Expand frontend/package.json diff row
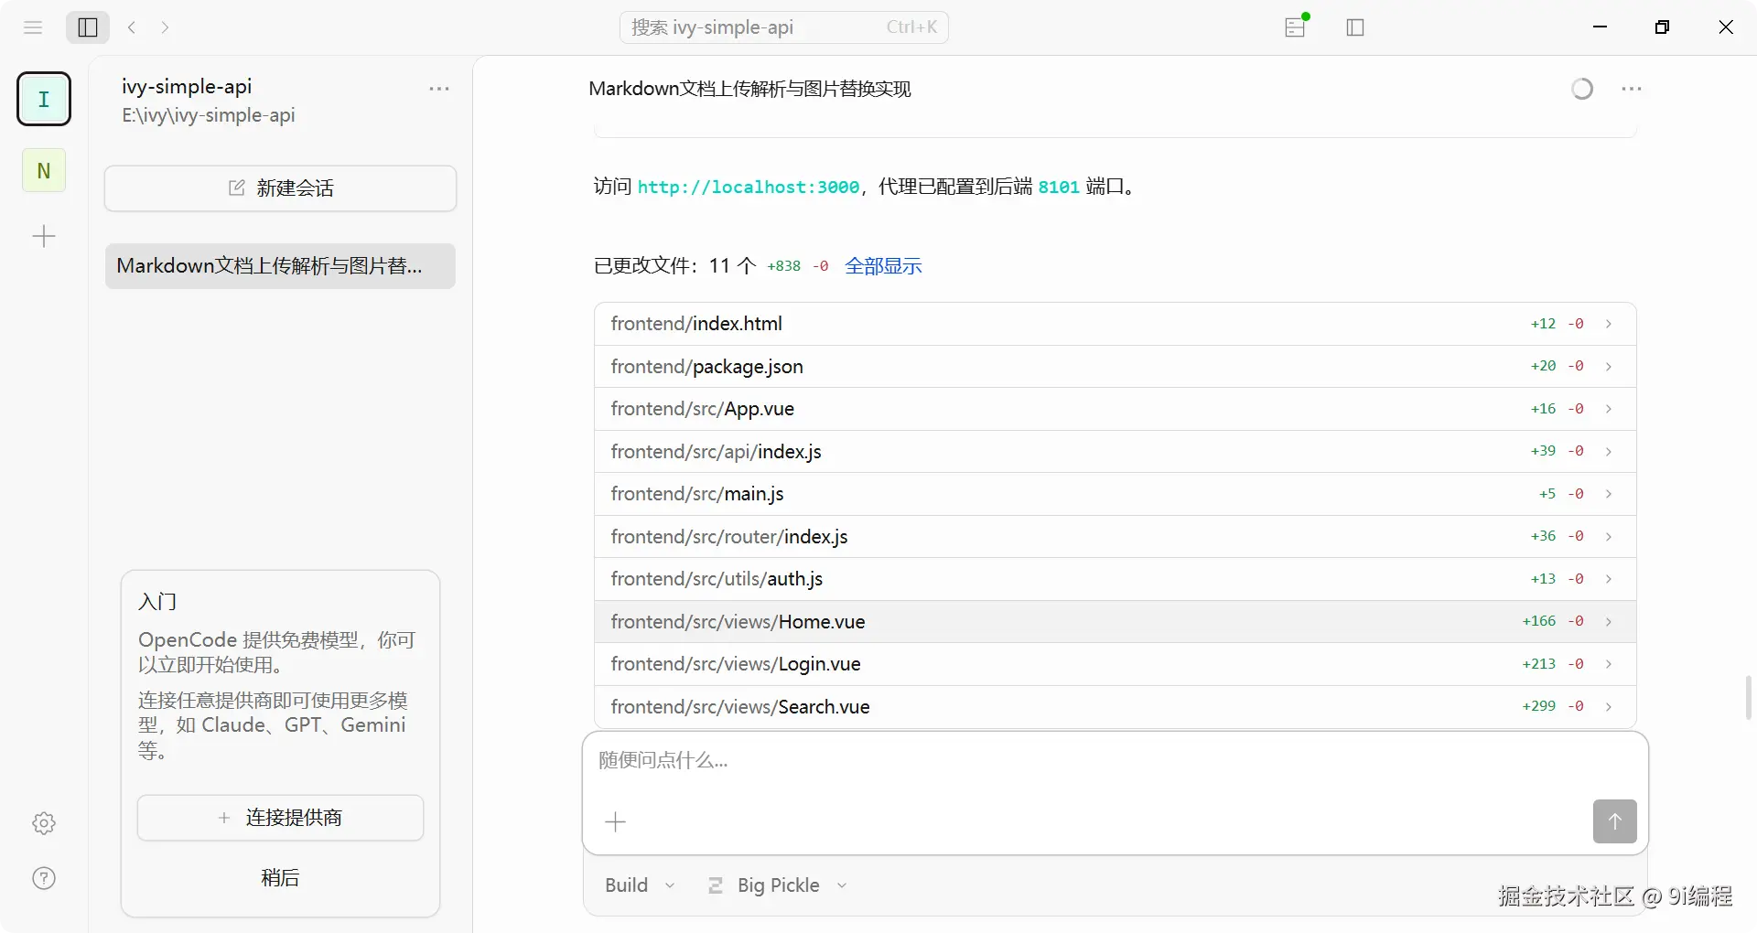1757x933 pixels. (1115, 367)
